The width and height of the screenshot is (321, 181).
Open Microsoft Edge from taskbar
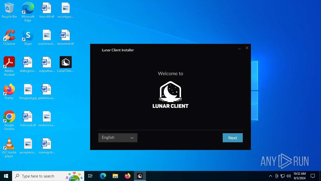pos(103,176)
